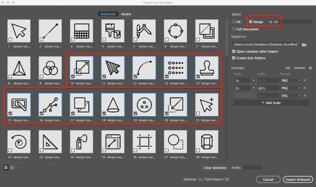
Task: Select artboard 26 artboard crop thumbnail
Action: pyautogui.click(x=144, y=142)
